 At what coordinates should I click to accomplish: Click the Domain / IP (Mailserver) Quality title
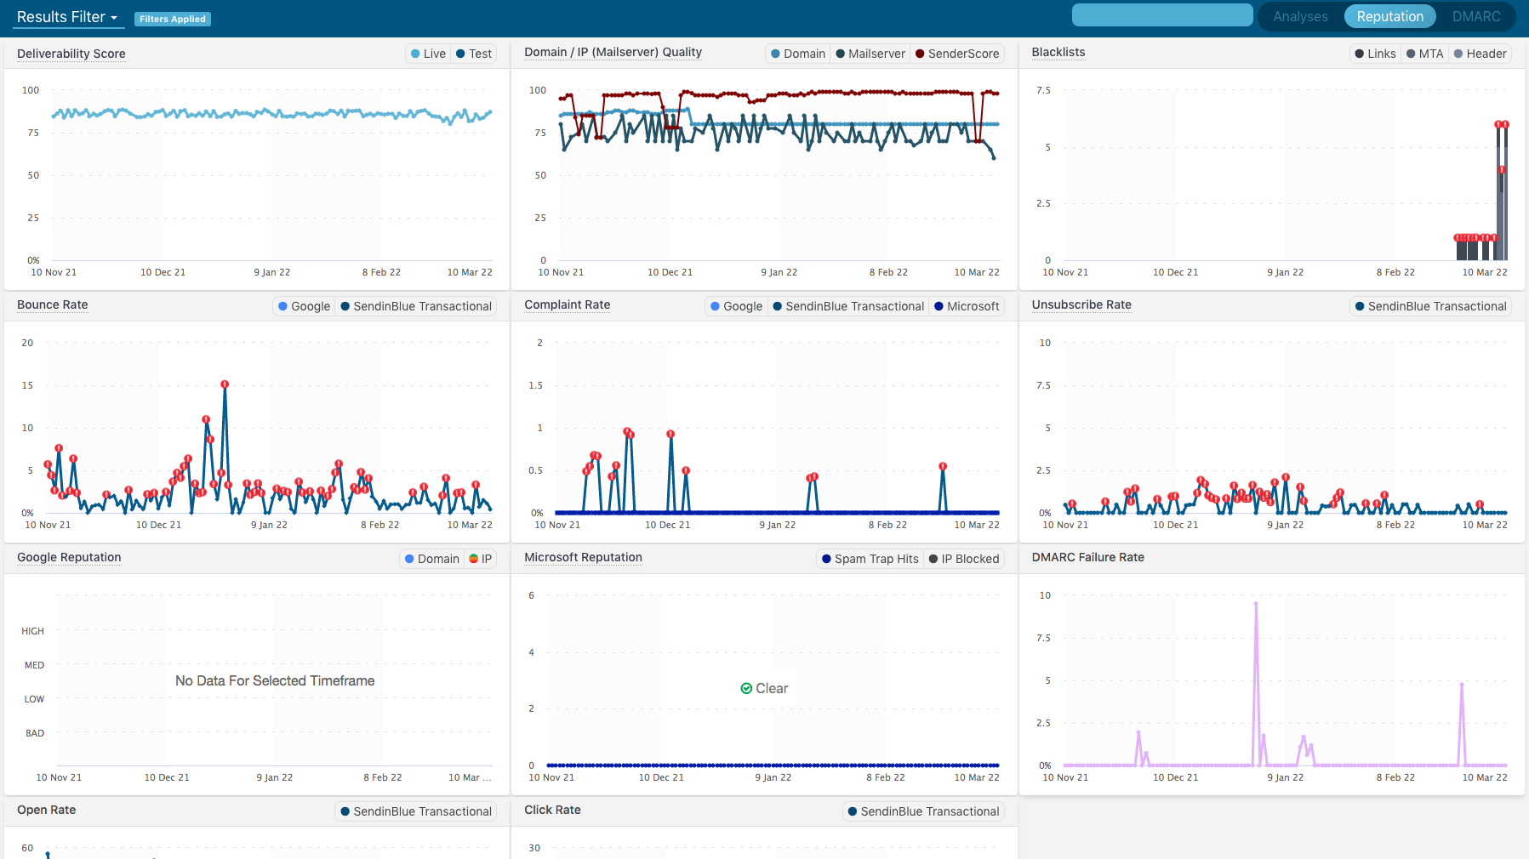click(x=613, y=52)
